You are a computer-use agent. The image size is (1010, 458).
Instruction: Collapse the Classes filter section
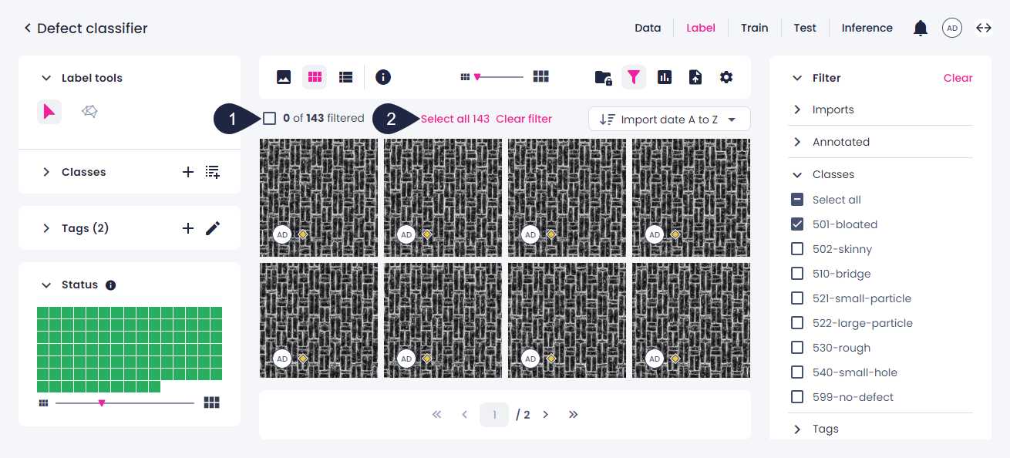click(x=797, y=174)
